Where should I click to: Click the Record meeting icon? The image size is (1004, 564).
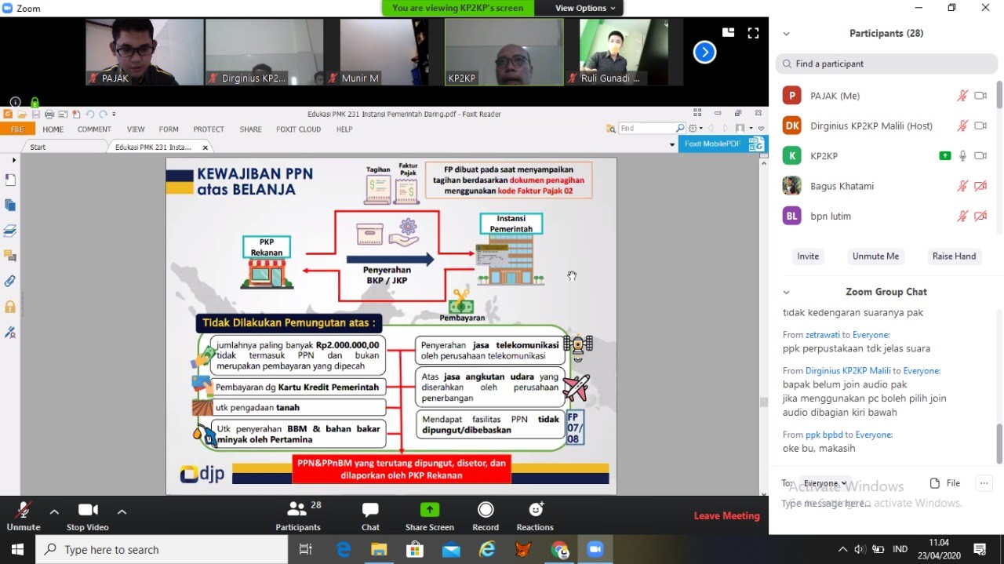pyautogui.click(x=486, y=511)
